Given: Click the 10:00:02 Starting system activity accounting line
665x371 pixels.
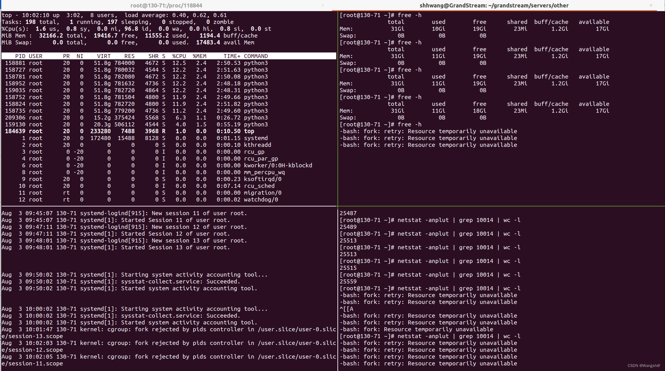Looking at the screenshot, I should tap(134, 309).
